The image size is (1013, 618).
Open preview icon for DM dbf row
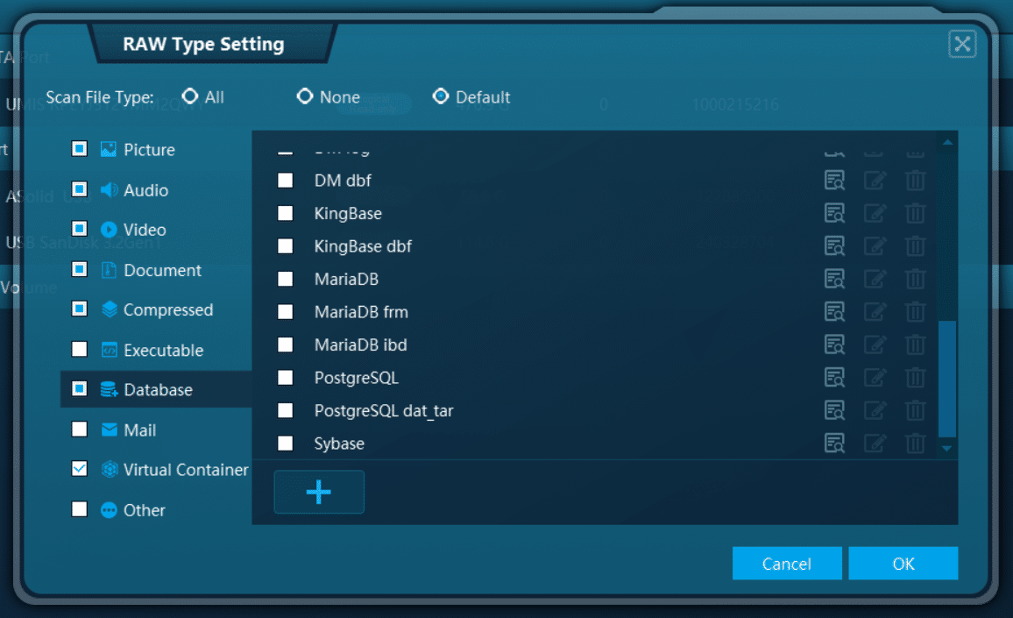click(834, 181)
